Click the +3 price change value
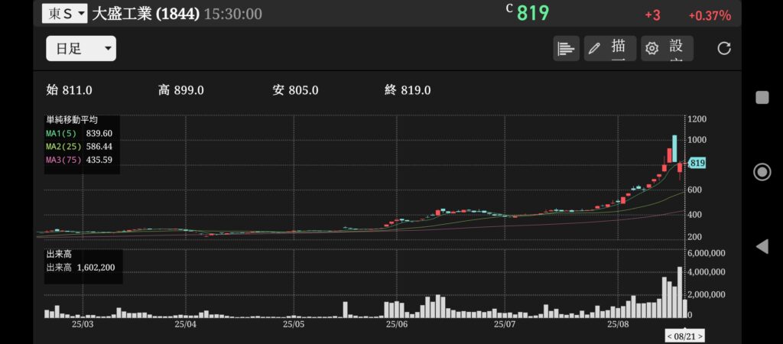The height and width of the screenshot is (344, 783). pyautogui.click(x=652, y=15)
